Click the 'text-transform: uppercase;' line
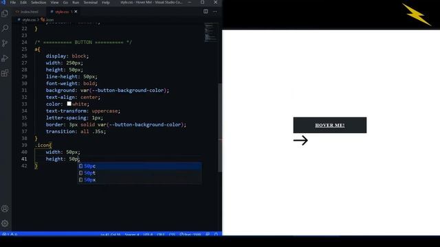The image size is (440, 247). (83, 111)
